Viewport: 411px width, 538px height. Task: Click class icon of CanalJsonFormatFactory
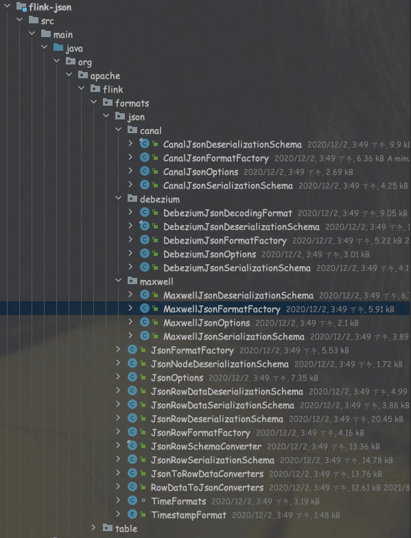144,158
